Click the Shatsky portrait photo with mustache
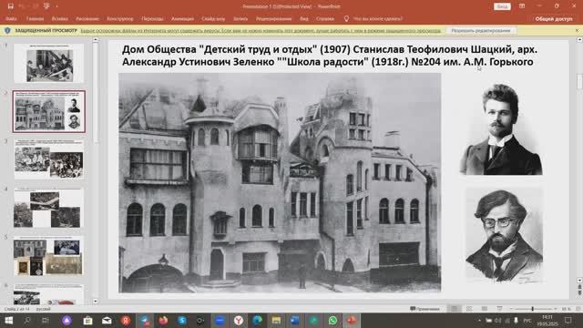583x328 pixels. point(501,129)
